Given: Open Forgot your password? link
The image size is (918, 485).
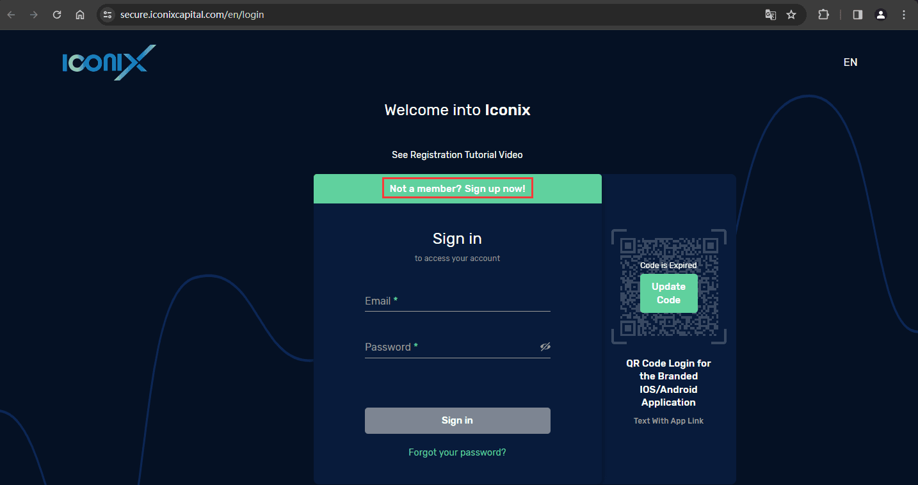Looking at the screenshot, I should [457, 452].
